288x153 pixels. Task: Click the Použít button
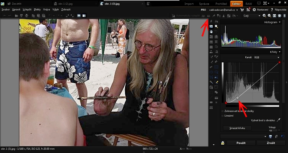[x=241, y=143]
